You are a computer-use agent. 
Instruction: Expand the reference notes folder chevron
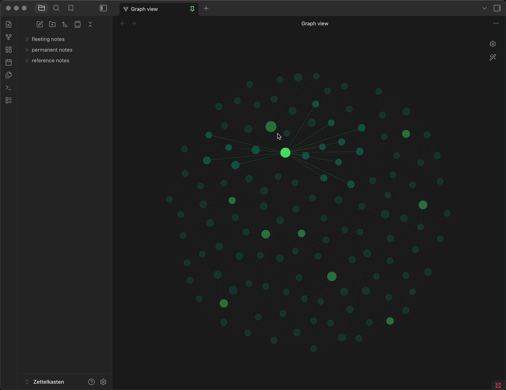pyautogui.click(x=27, y=61)
